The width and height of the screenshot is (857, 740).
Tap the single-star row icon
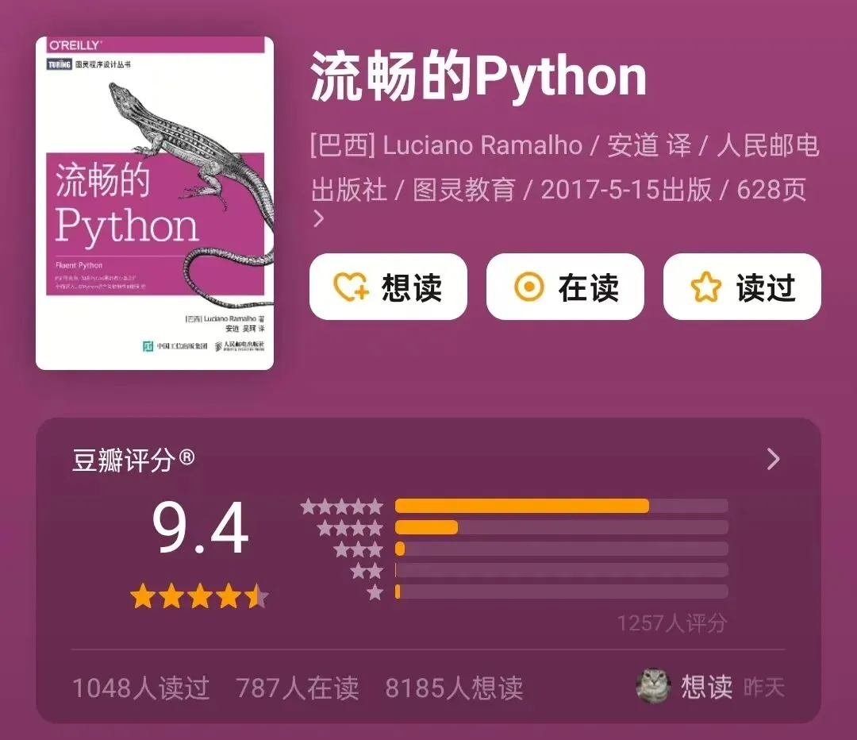[x=375, y=592]
